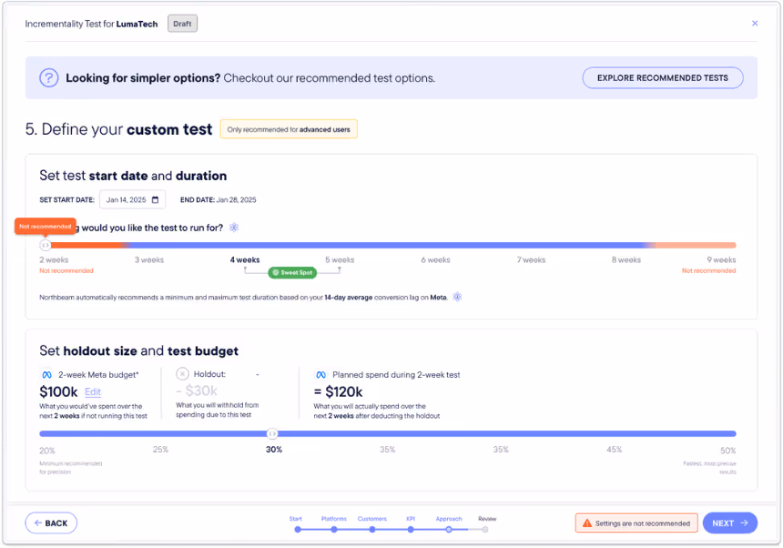This screenshot has width=783, height=548.
Task: Click the duration slider handle at 2 weeks
Action: click(46, 245)
